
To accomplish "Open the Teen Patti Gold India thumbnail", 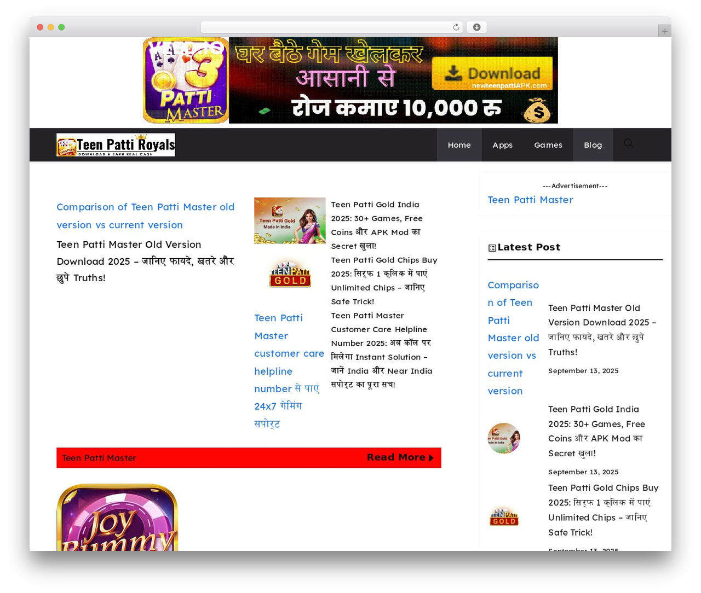I will [290, 220].
